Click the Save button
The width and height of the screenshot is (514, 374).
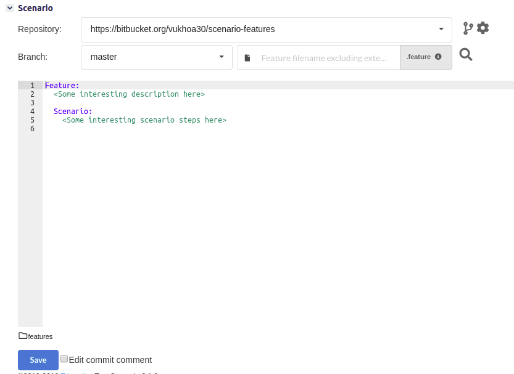(38, 360)
